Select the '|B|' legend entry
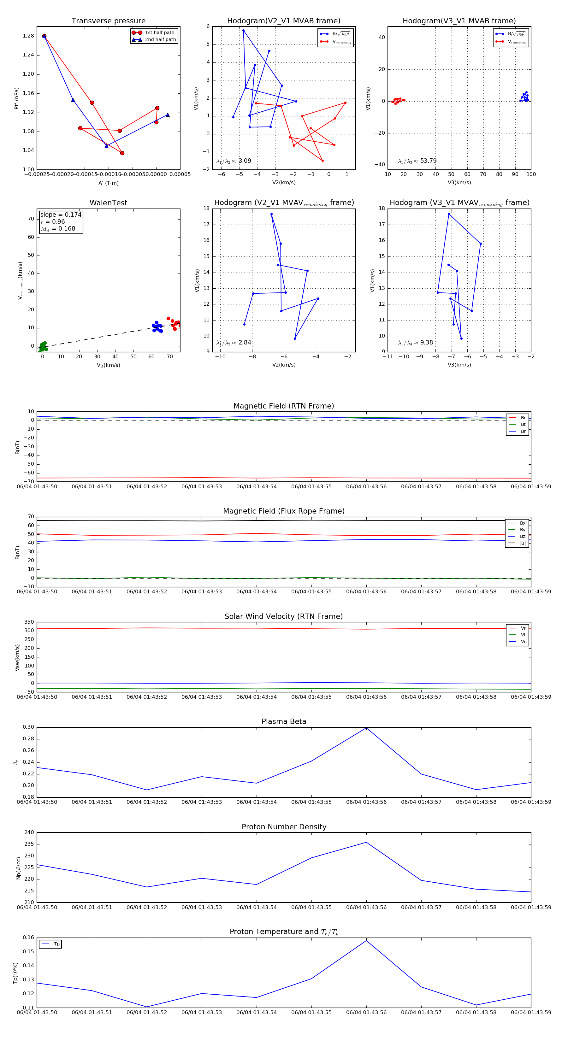The image size is (568, 1041). click(x=517, y=543)
